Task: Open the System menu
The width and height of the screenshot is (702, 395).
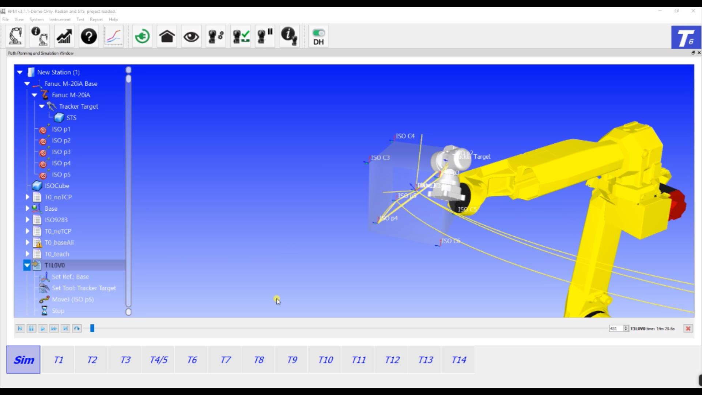Action: [x=37, y=19]
